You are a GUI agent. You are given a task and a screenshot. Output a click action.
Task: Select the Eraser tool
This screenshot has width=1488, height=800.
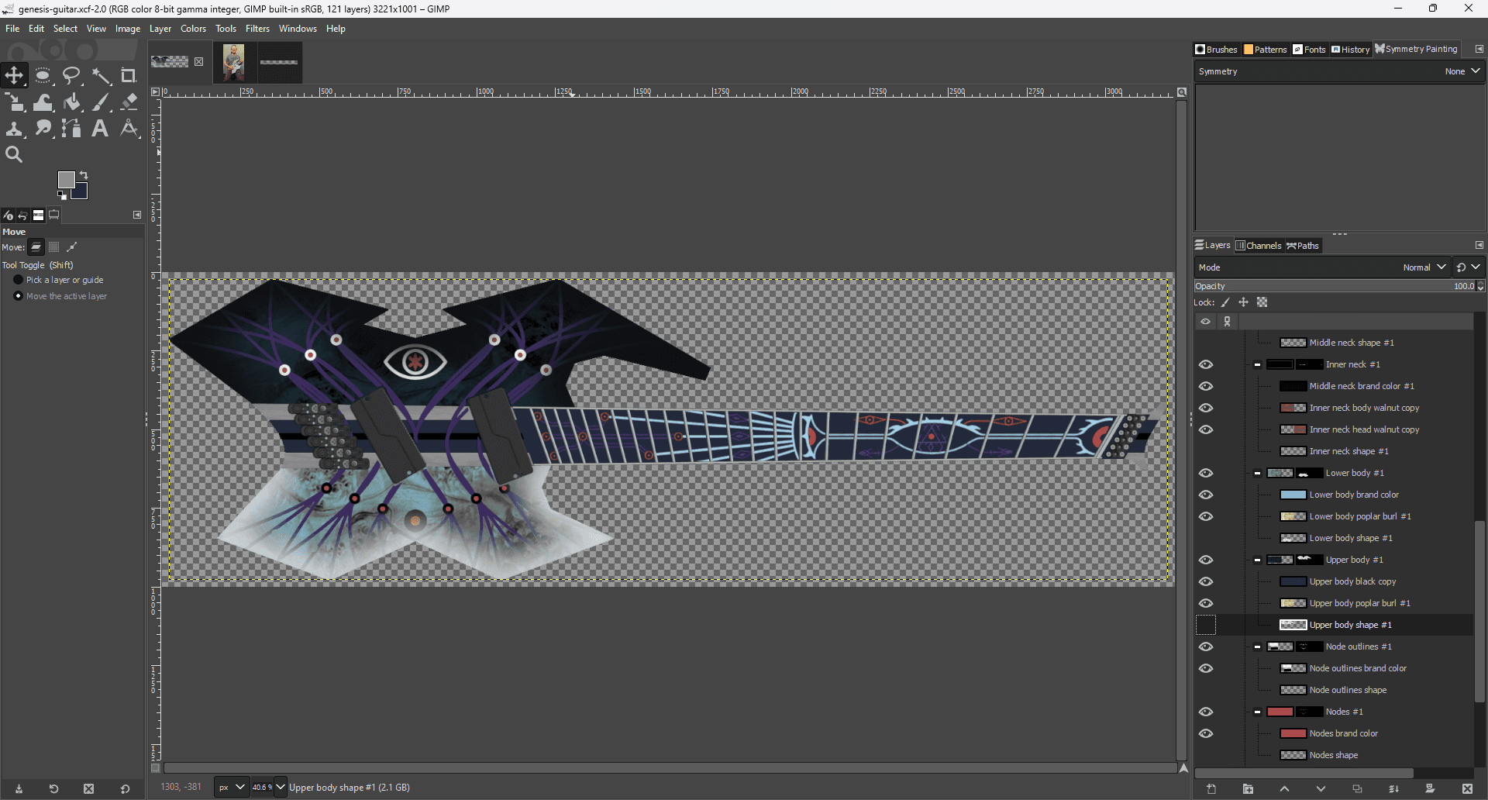coord(129,102)
